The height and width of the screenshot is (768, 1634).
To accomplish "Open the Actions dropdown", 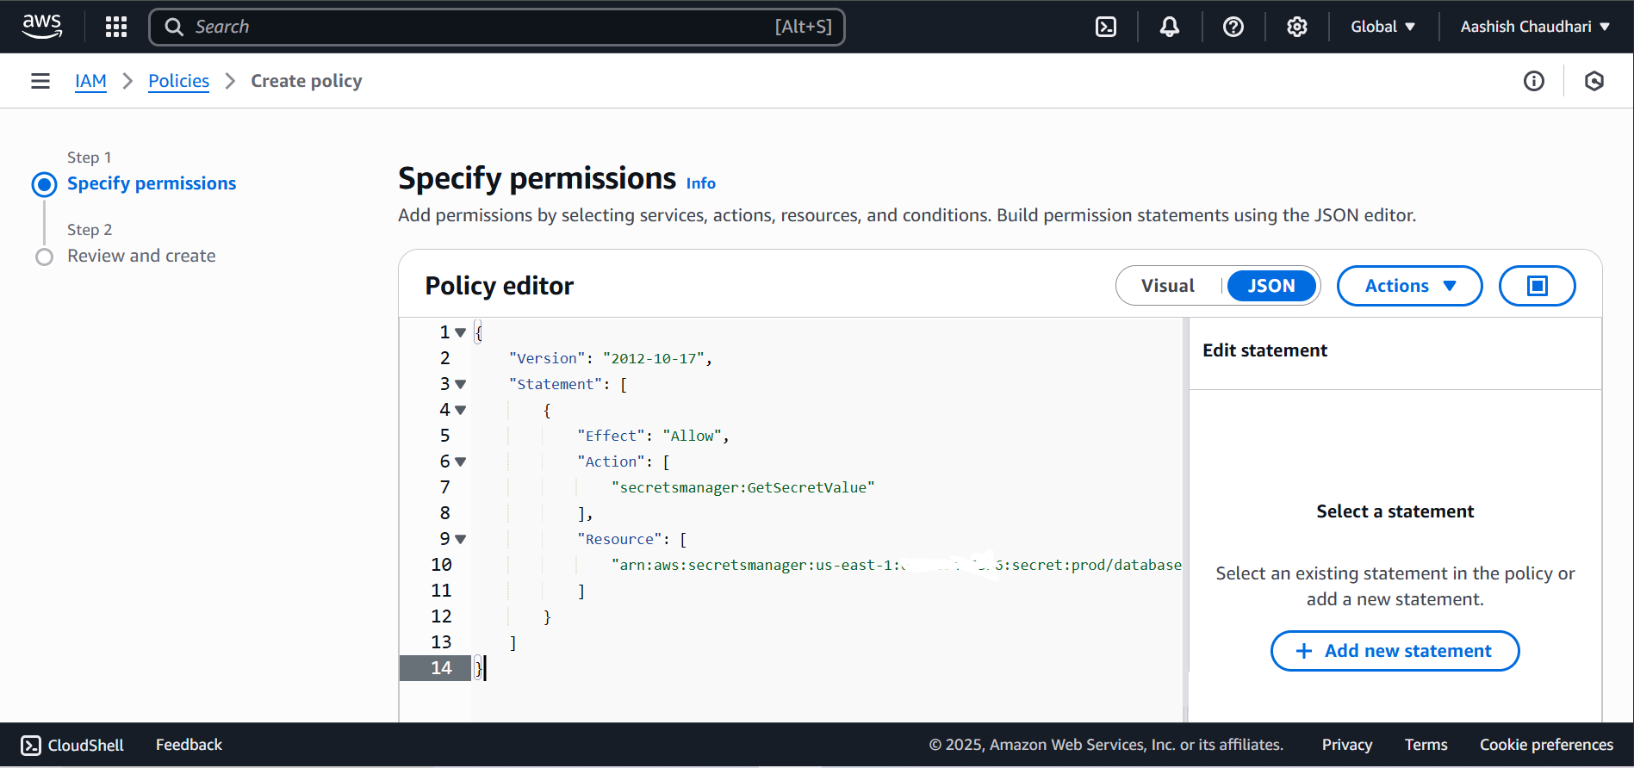I will [x=1409, y=286].
